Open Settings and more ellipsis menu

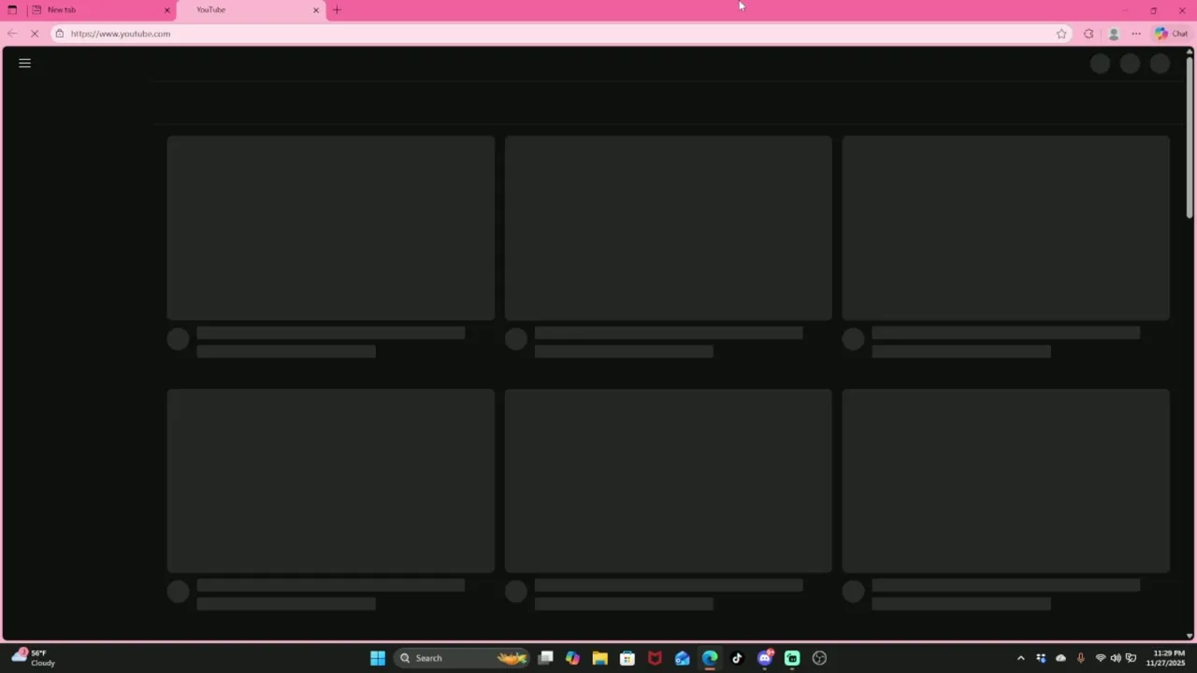[x=1136, y=34]
